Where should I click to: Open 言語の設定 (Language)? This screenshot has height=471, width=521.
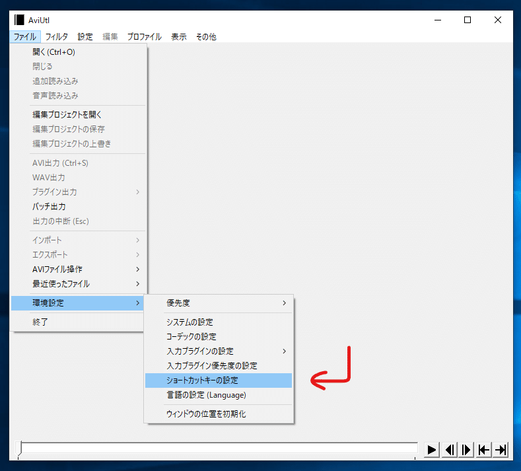219,395
